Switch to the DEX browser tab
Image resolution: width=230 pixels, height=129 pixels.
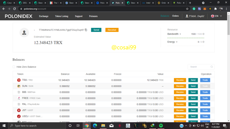pyautogui.click(x=25, y=3)
